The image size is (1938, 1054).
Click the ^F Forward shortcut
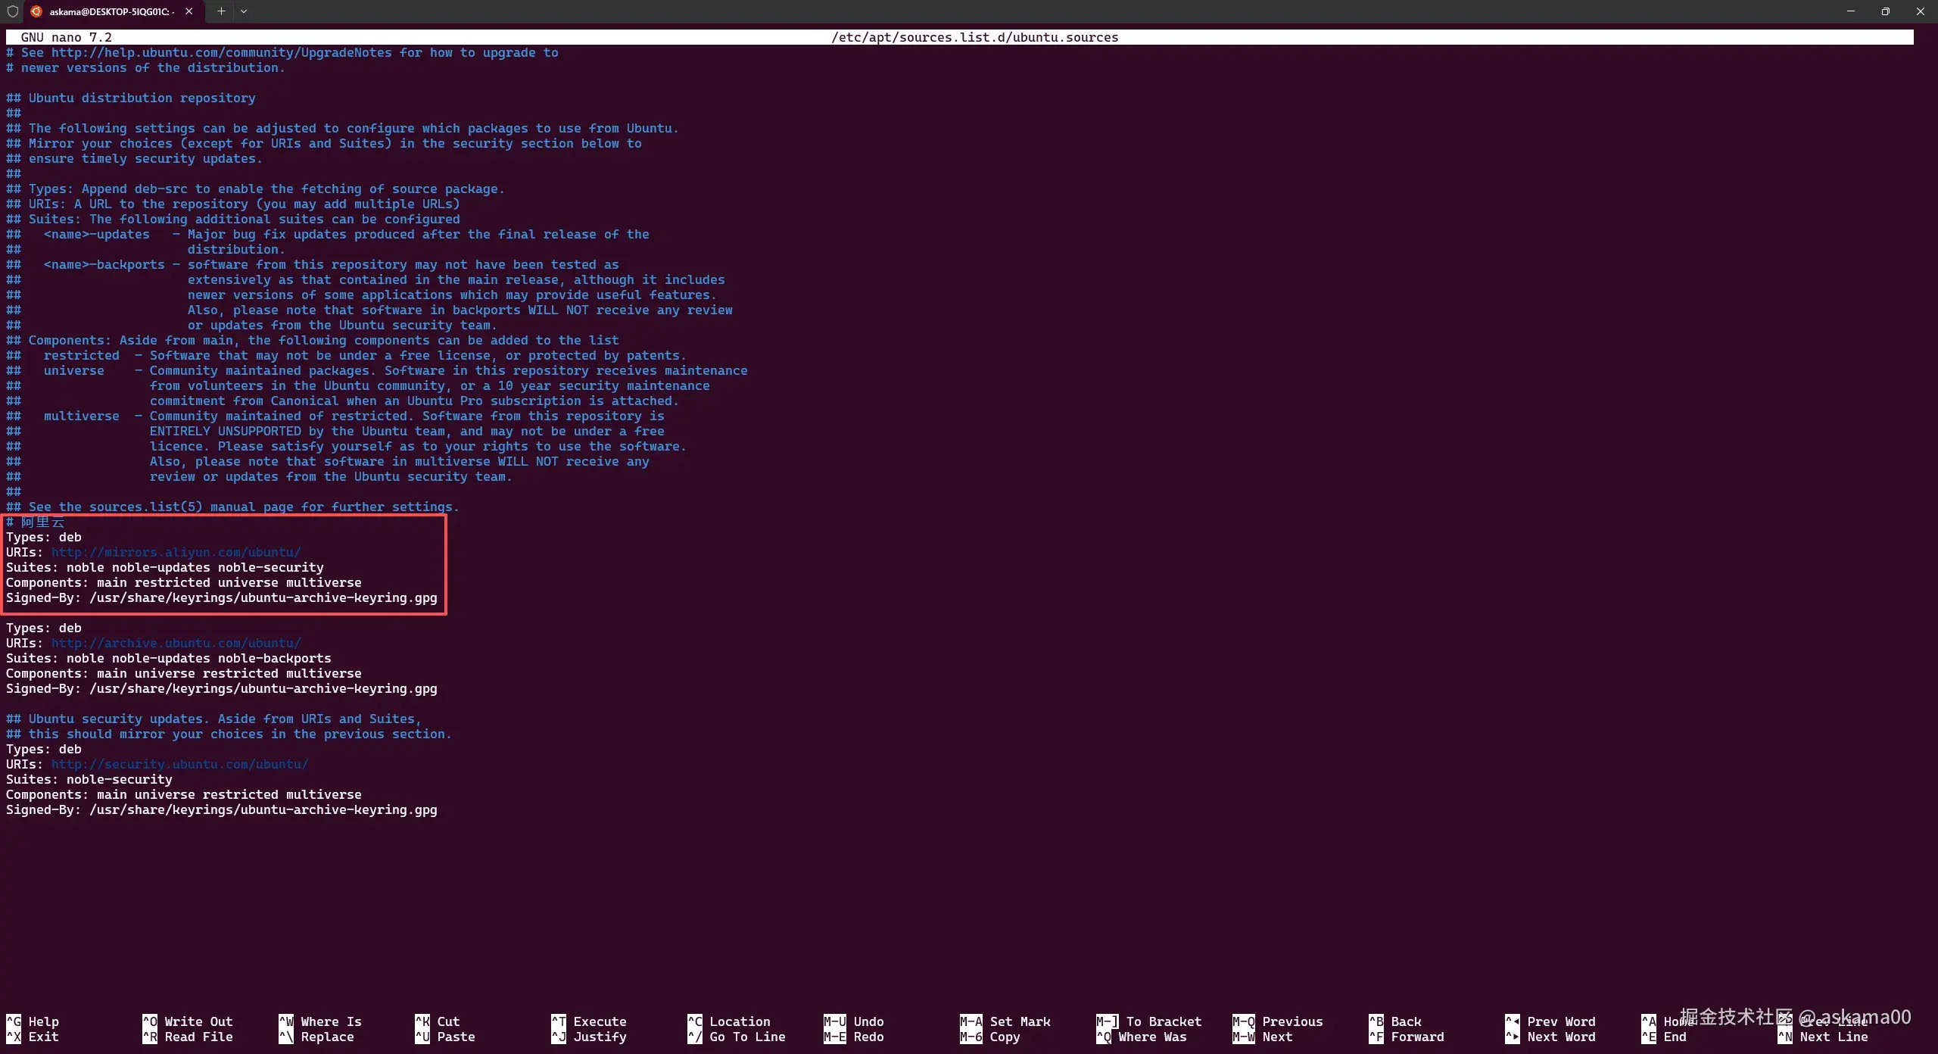coord(1407,1037)
